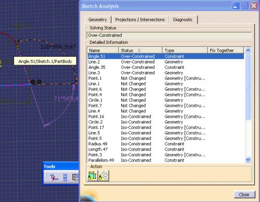
Task: Click the vertical scrollbar thumb in the list
Action: [x=248, y=87]
